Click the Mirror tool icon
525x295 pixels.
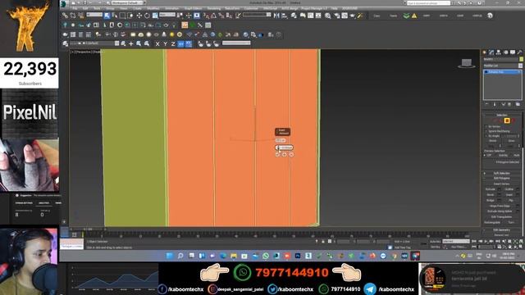[x=276, y=16]
